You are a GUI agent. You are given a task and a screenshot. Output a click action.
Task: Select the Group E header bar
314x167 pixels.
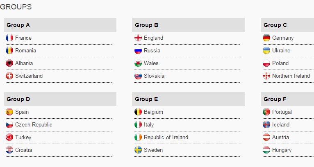[189, 99]
